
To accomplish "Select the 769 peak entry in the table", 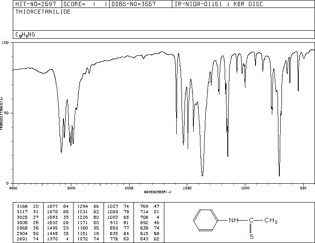I will pos(150,206).
